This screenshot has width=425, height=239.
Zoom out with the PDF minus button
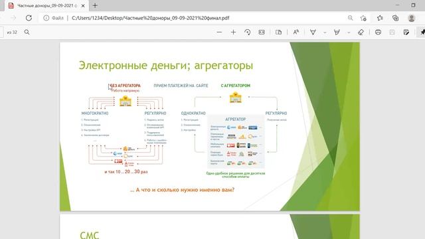pos(219,33)
